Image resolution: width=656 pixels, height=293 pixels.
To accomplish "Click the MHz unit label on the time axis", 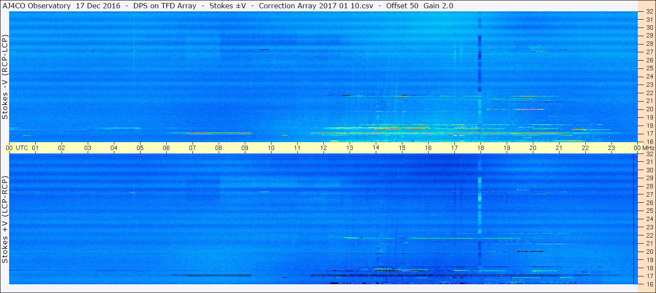I will [649, 148].
